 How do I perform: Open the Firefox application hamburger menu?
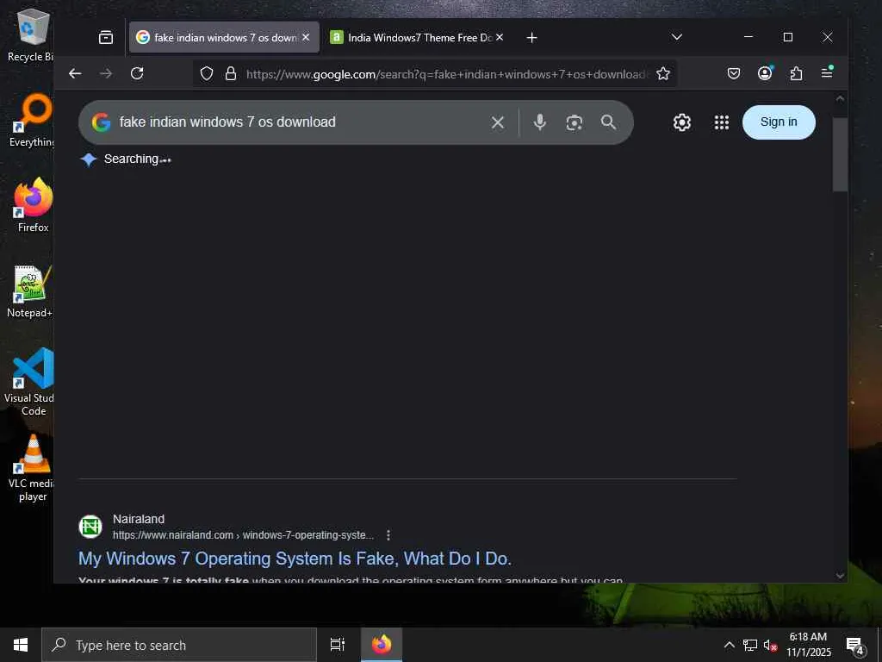coord(827,72)
